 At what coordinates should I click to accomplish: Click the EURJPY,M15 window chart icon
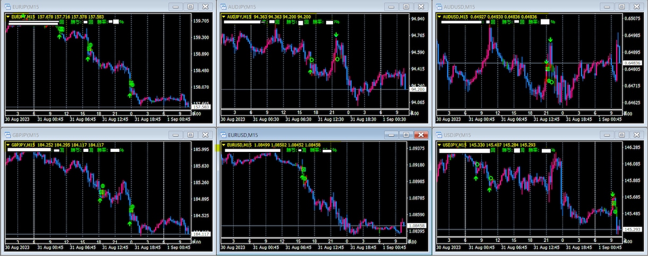click(7, 7)
